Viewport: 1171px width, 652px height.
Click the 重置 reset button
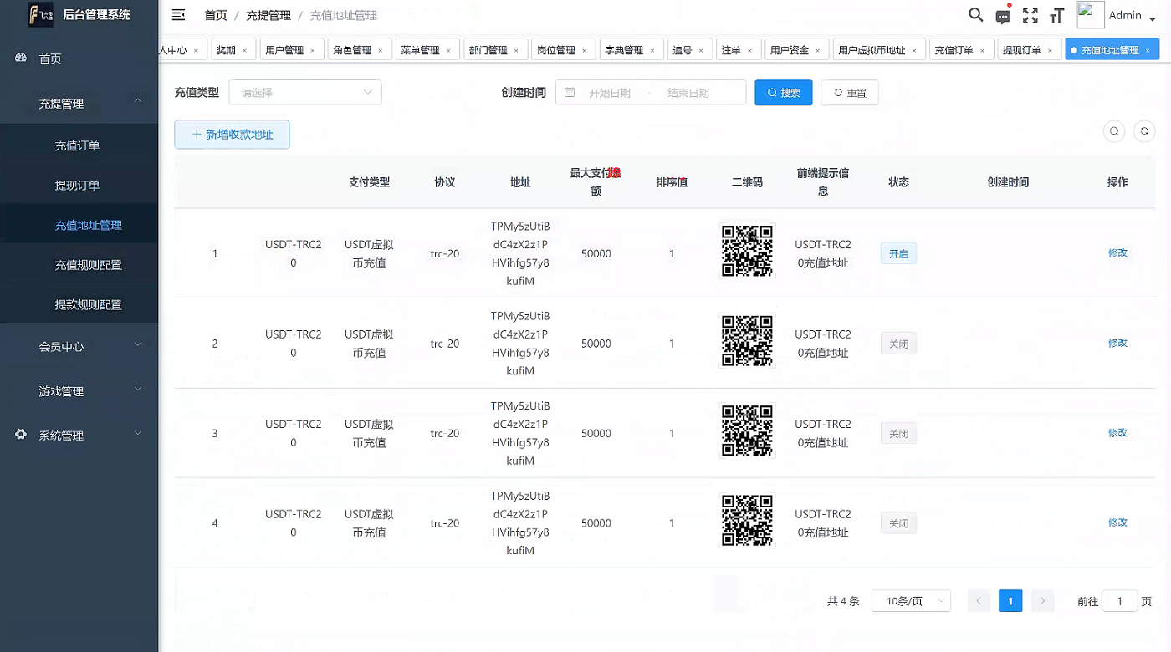pos(850,93)
